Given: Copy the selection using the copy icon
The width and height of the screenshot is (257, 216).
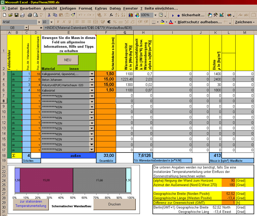Looking at the screenshot, I should [x=55, y=15].
